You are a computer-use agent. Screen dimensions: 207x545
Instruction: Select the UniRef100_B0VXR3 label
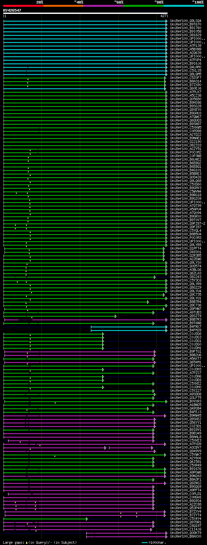pyautogui.click(x=186, y=401)
